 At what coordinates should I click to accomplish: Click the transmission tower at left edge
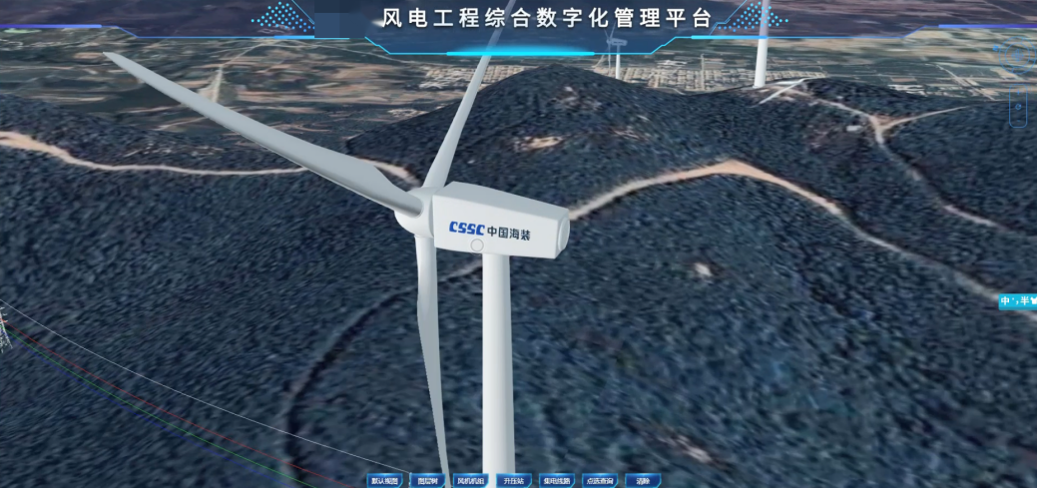(3, 327)
